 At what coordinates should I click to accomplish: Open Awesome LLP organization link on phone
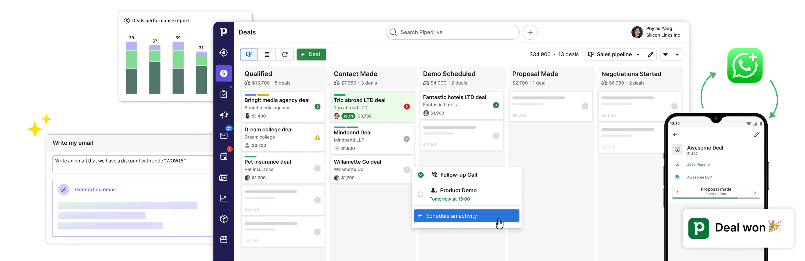pyautogui.click(x=699, y=177)
